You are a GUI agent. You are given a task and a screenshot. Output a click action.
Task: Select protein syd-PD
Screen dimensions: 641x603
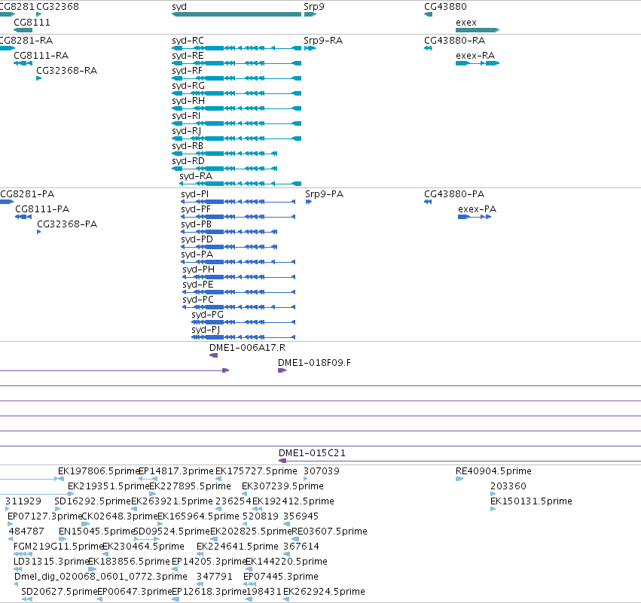coord(229,247)
